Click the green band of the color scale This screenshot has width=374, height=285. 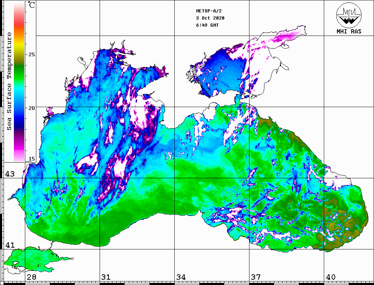pyautogui.click(x=19, y=74)
